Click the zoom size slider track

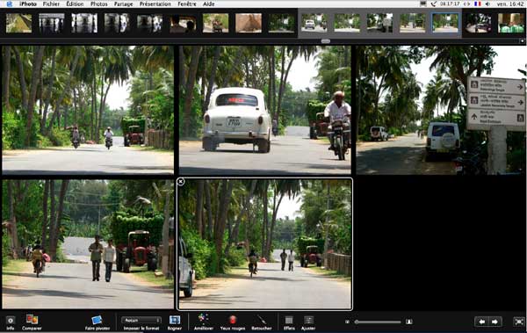378,322
